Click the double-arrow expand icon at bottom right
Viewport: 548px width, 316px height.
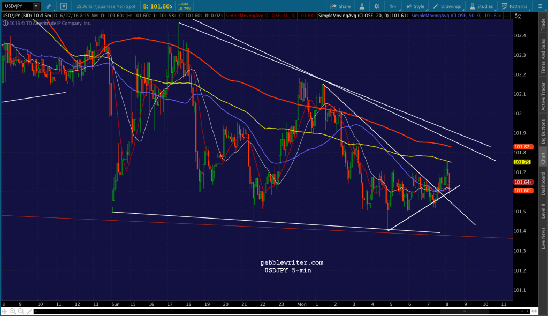pyautogui.click(x=534, y=311)
